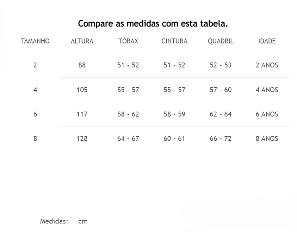Select size 6 in the TAMANHO column
297x232 pixels.
click(x=35, y=114)
